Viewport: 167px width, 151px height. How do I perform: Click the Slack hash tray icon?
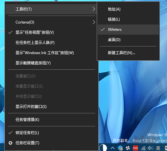tap(128, 148)
